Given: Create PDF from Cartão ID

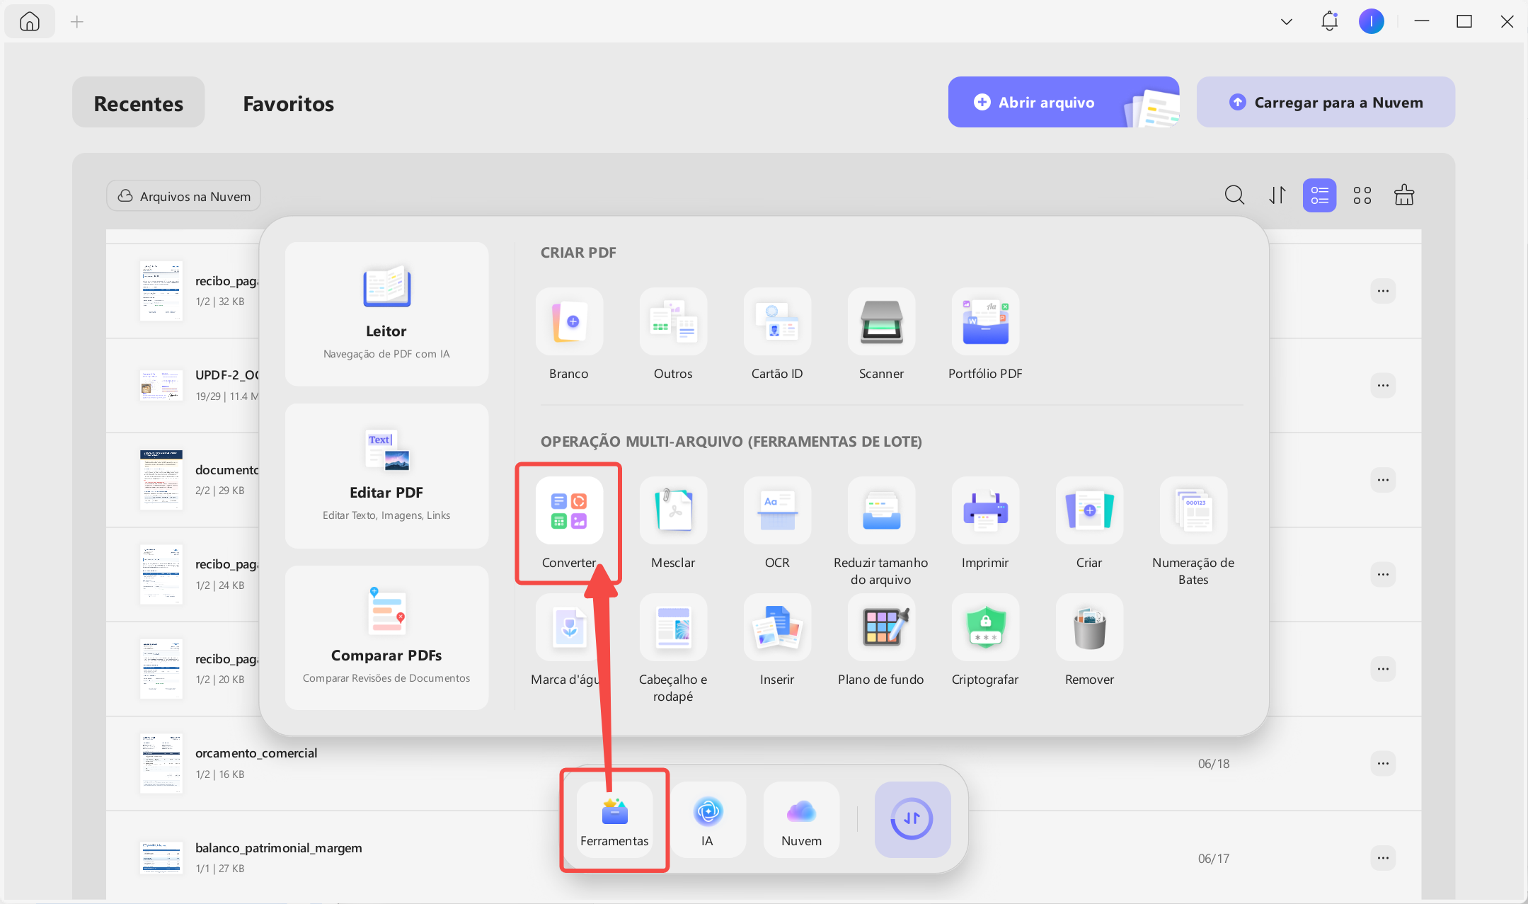Looking at the screenshot, I should 777,321.
